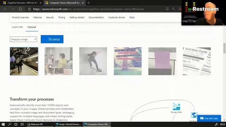This screenshot has width=226, height=127.
Task: Select the bicycle and signs sample image
Action: coord(128,61)
